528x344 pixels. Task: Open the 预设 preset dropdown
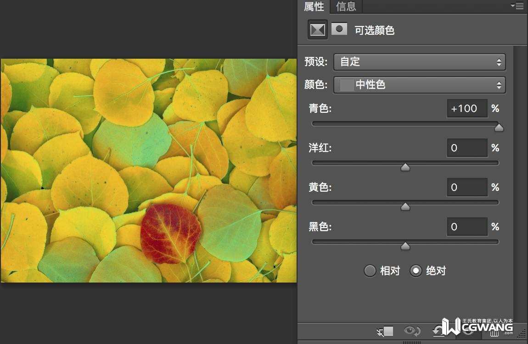pos(419,62)
